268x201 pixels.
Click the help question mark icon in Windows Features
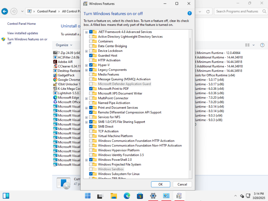click(x=189, y=13)
